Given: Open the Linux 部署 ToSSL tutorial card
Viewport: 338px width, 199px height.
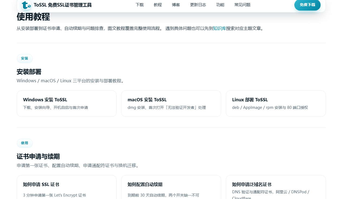Looking at the screenshot, I should [x=276, y=103].
